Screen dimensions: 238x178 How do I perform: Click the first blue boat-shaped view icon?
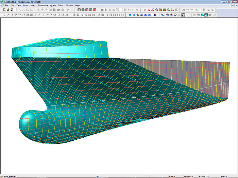[130, 15]
